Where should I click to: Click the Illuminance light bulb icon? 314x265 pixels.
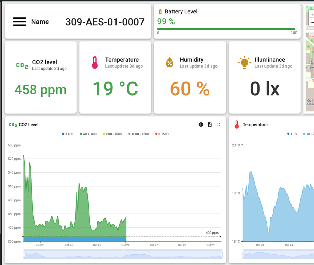pos(244,62)
